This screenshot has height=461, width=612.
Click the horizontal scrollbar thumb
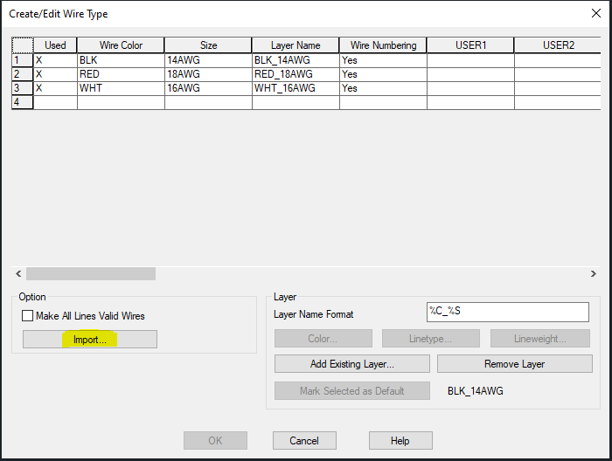click(91, 273)
